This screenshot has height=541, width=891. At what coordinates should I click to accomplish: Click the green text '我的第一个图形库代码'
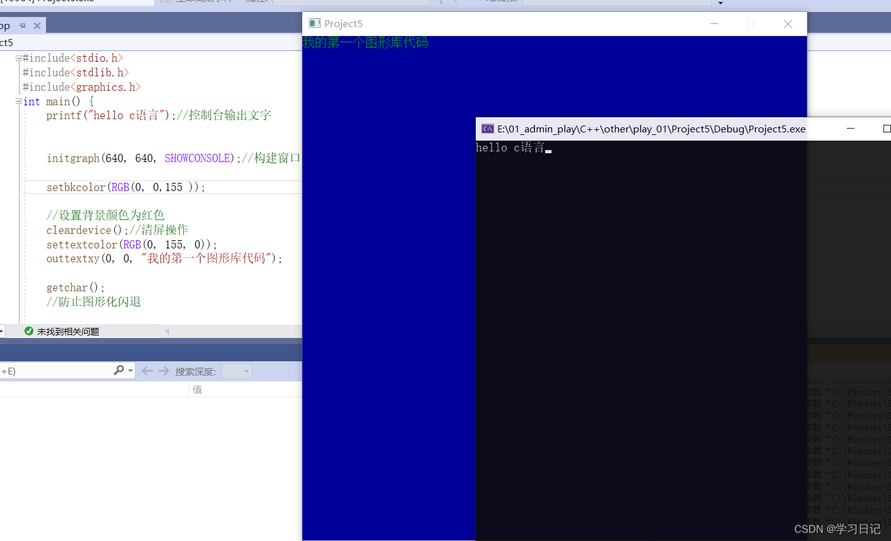(x=365, y=43)
